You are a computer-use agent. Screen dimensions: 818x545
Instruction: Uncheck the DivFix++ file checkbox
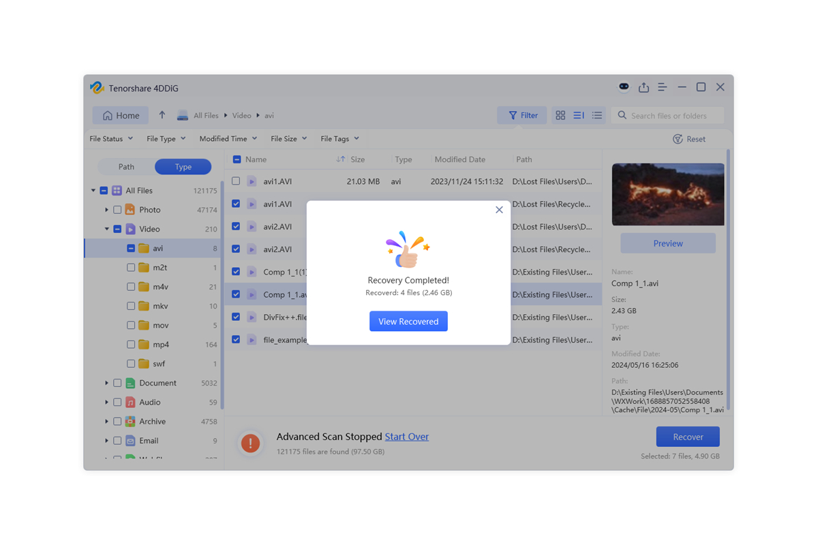pos(235,317)
